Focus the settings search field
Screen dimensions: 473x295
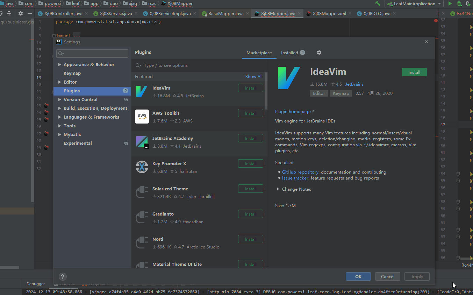tap(92, 54)
